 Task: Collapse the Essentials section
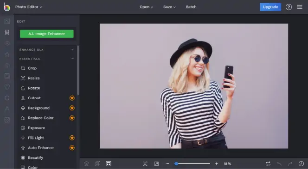click(47, 59)
